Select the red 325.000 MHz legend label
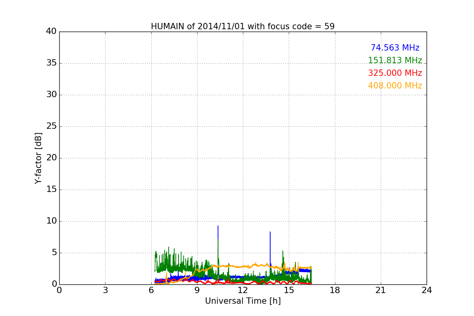 click(x=395, y=73)
